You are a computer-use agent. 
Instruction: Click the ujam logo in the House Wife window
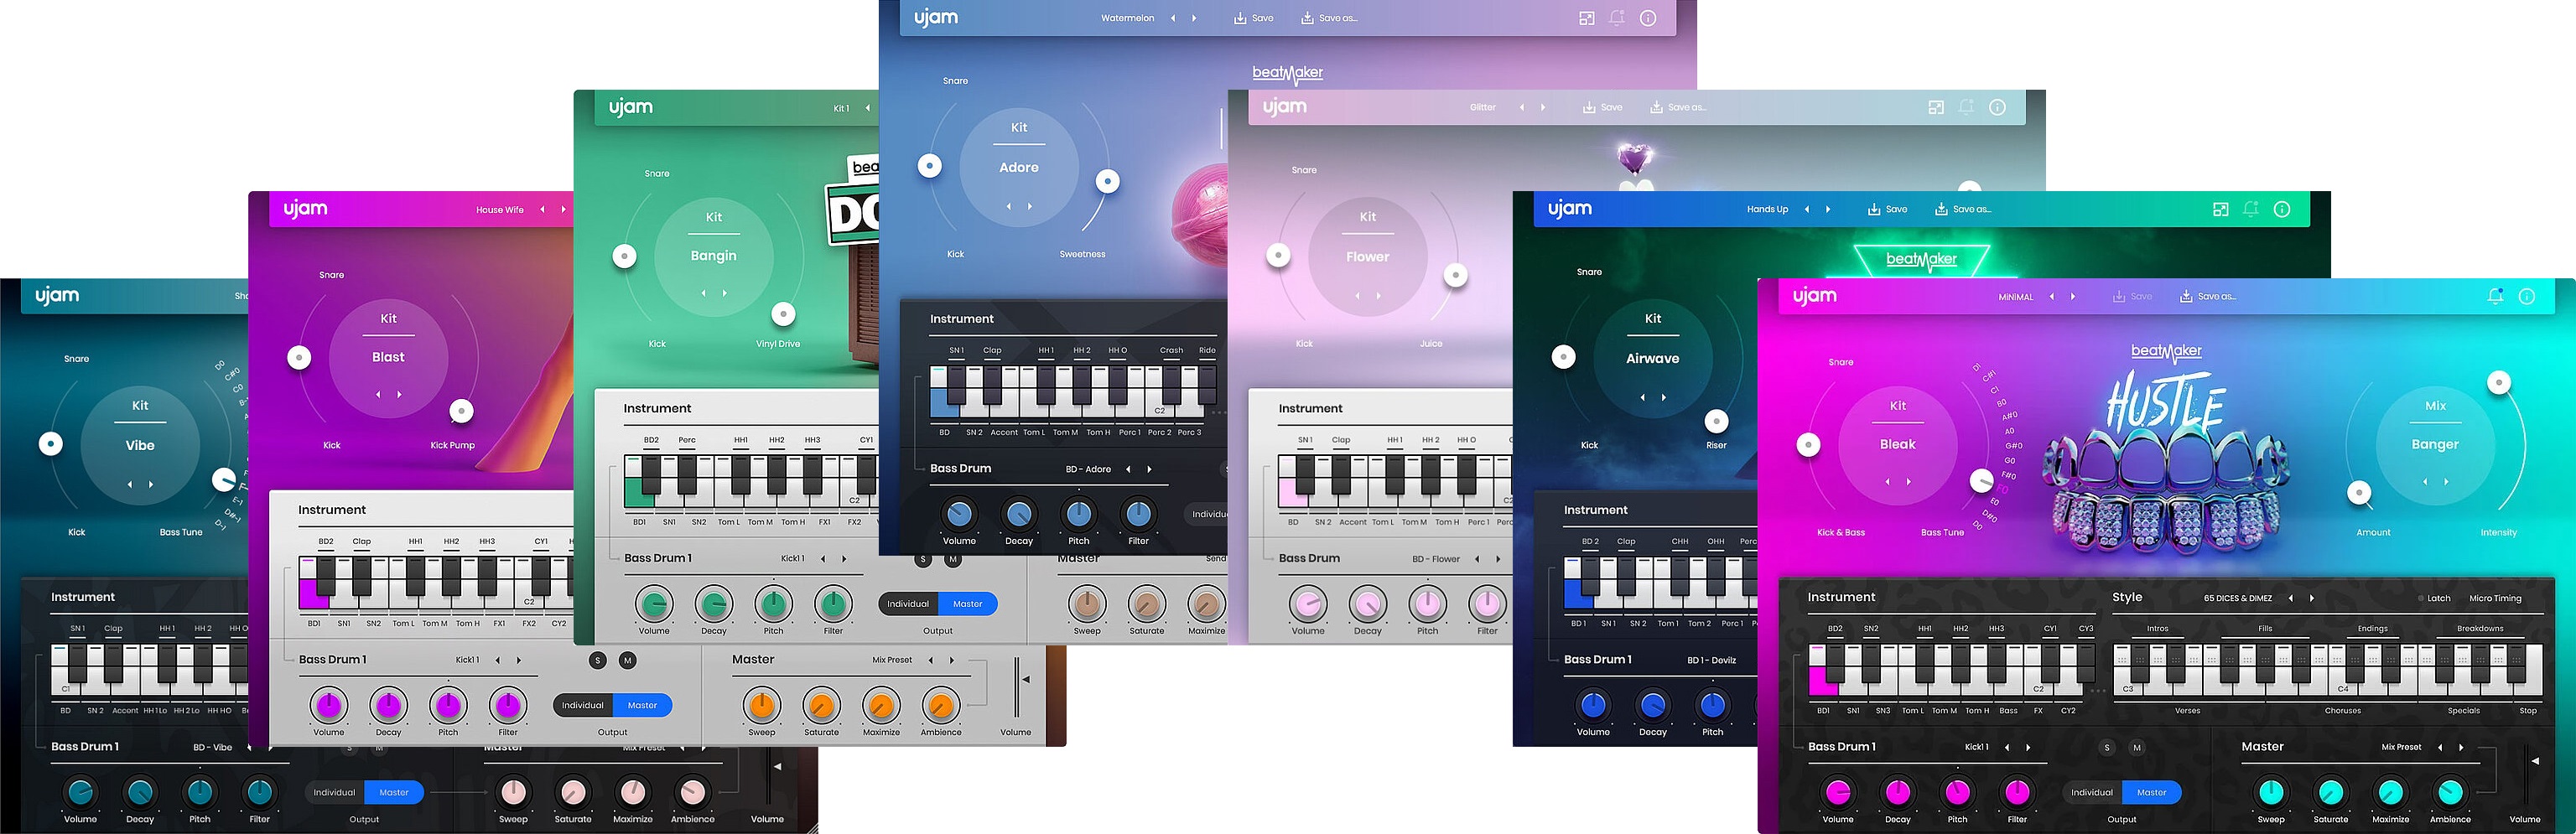pyautogui.click(x=305, y=209)
